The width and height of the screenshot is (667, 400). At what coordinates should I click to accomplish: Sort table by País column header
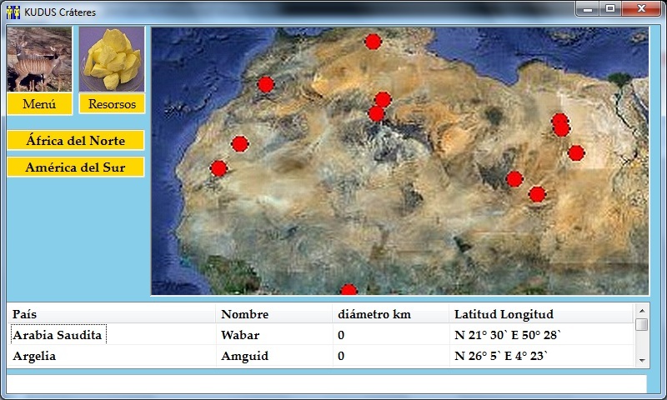pyautogui.click(x=112, y=315)
